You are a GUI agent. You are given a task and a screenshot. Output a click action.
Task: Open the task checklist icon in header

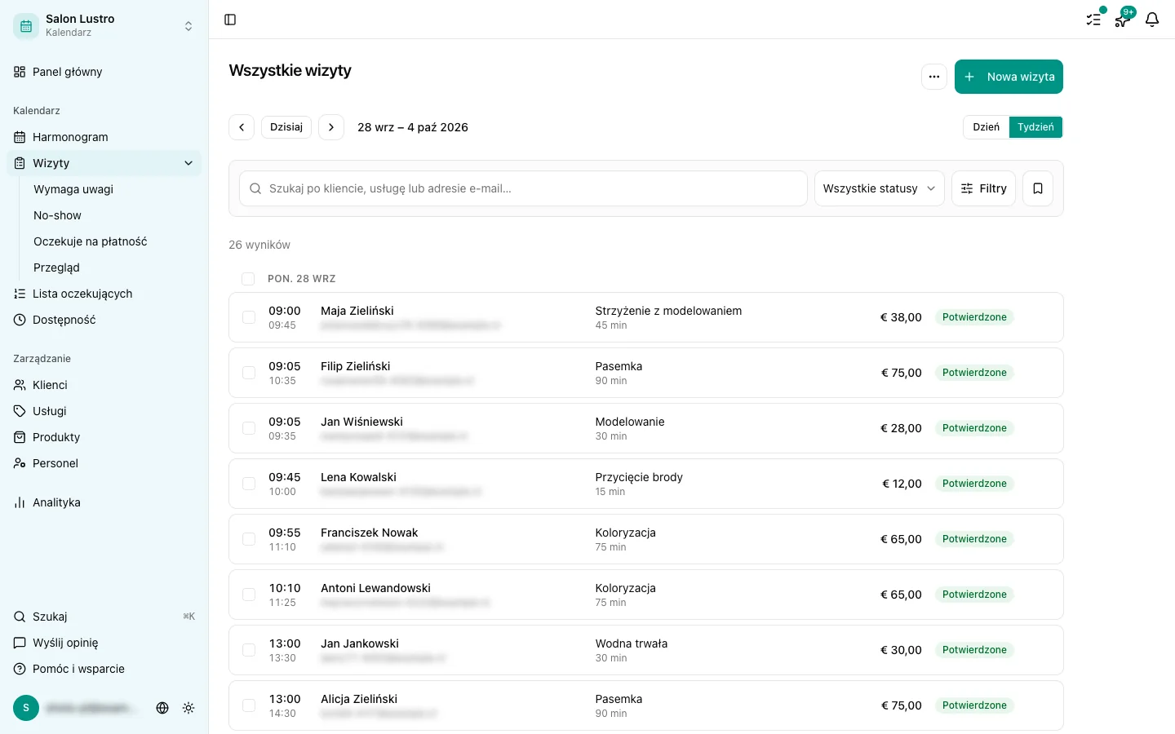click(1093, 20)
